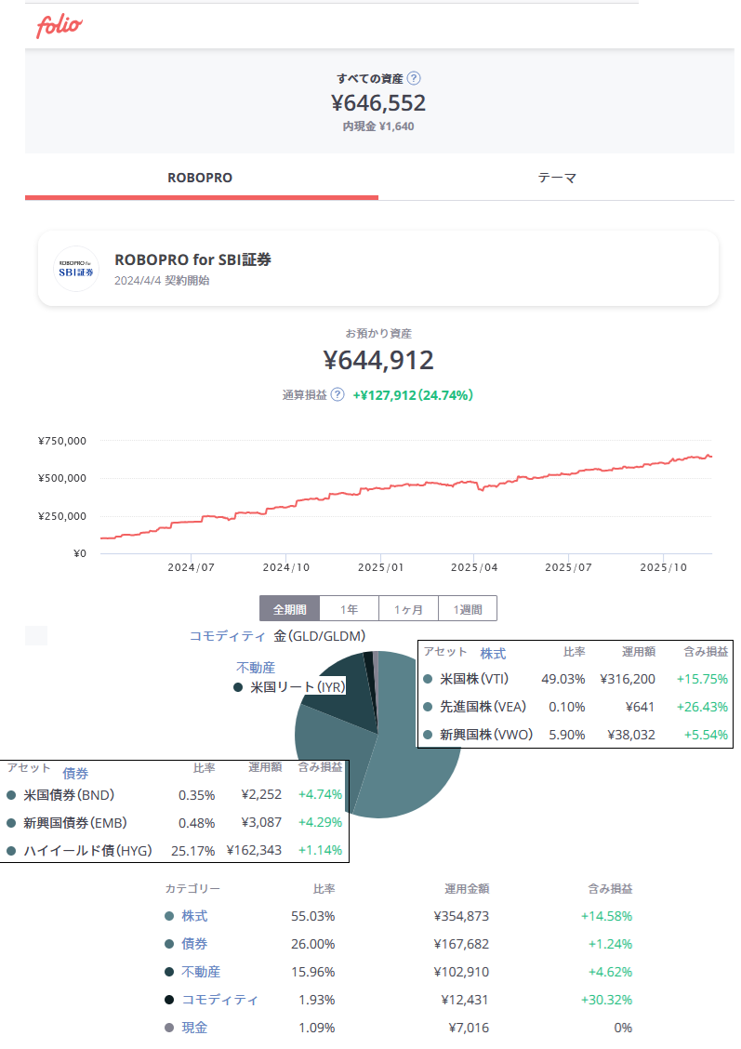Select 新興国株(VWO) row

576,735
